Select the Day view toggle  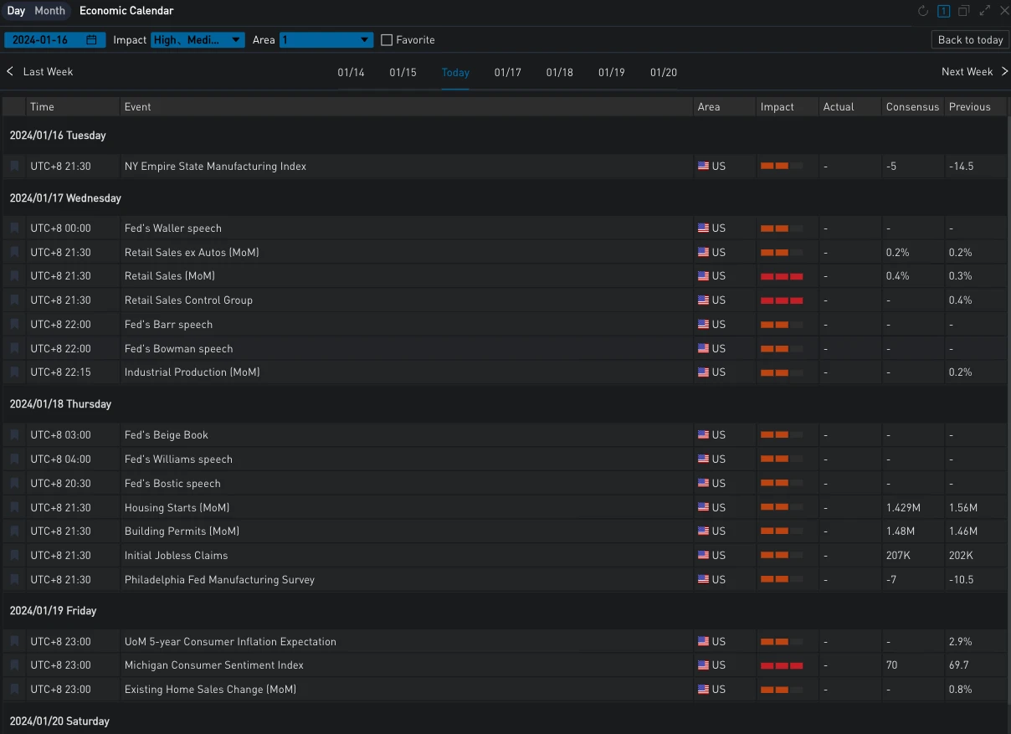(16, 11)
